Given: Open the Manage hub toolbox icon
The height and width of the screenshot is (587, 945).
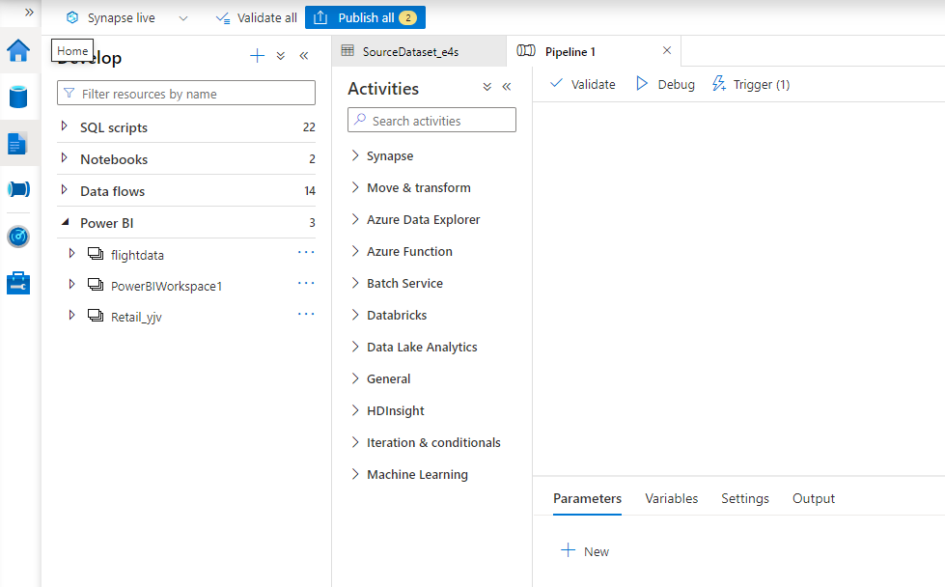Looking at the screenshot, I should 18,283.
